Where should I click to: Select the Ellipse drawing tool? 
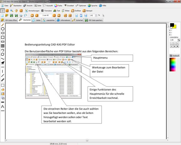[x=3, y=33]
